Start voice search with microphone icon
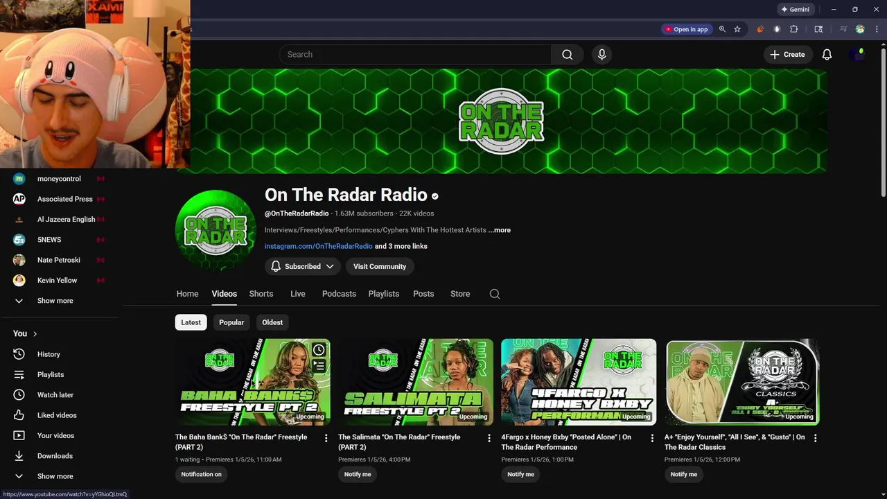Screen dimensions: 887x499 point(601,55)
